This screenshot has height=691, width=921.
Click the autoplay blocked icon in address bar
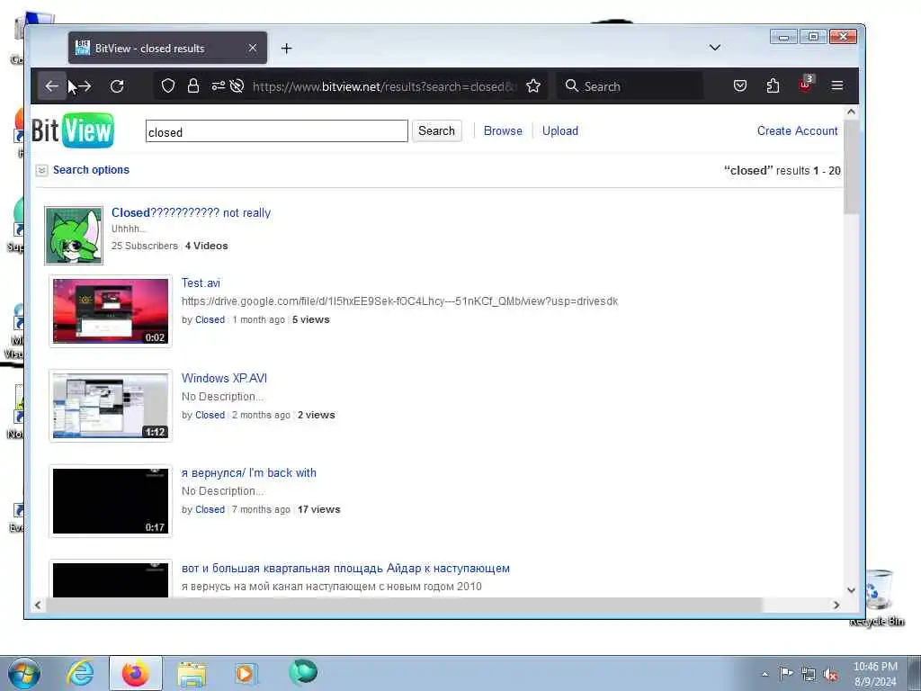coord(237,86)
